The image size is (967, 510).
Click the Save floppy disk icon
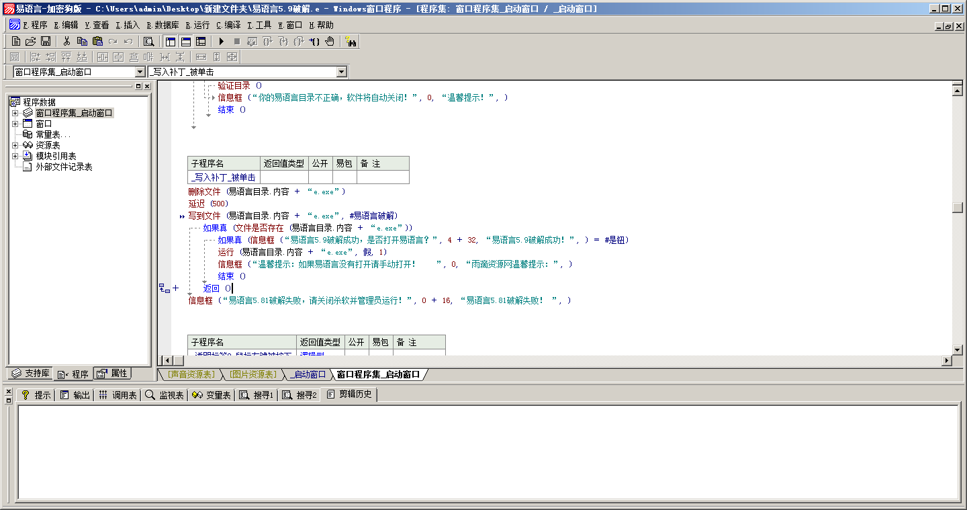[46, 42]
